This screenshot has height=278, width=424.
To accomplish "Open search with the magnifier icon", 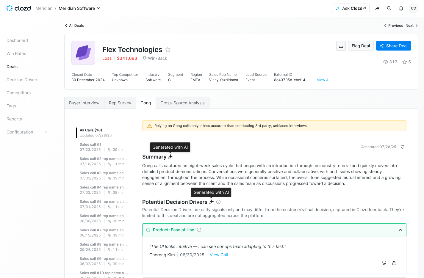I will pos(389,8).
